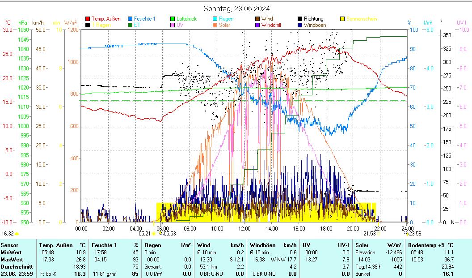
Task: Click the orange Solar legend square
Action: coord(215,25)
